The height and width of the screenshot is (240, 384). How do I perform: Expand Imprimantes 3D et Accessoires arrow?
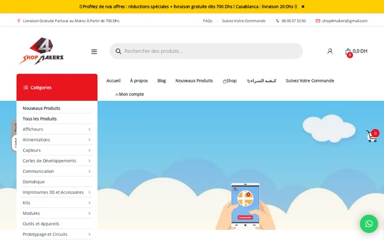(x=89, y=193)
